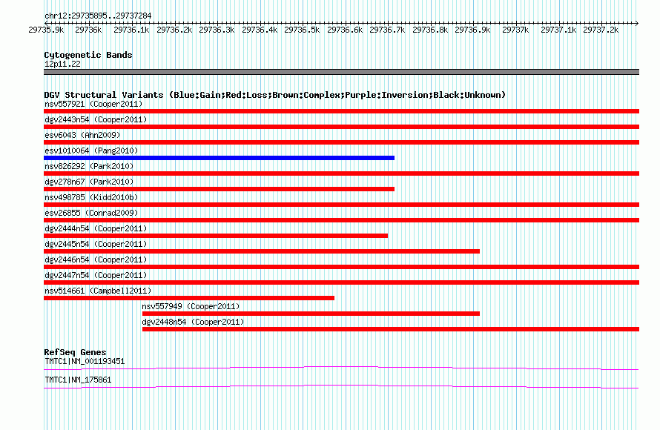
Task: Click ruler position 29736.4k
Action: click(x=260, y=30)
